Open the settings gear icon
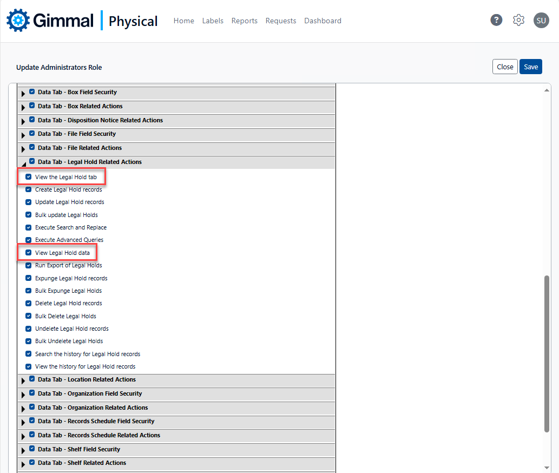 click(x=518, y=20)
